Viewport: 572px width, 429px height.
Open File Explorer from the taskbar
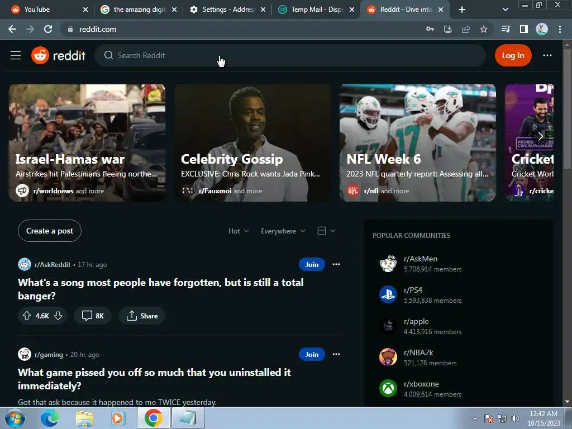pyautogui.click(x=84, y=418)
